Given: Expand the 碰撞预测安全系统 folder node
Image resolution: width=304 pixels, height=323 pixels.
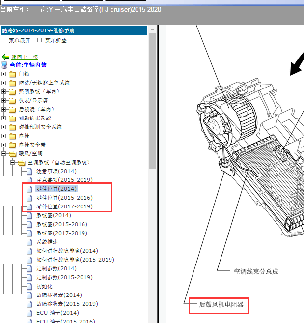Looking at the screenshot, I should [x=3, y=127].
